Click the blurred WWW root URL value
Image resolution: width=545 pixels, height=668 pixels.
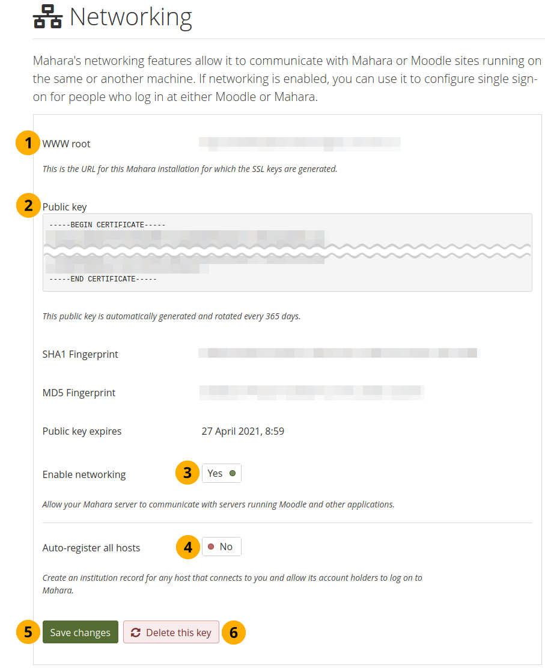point(299,143)
